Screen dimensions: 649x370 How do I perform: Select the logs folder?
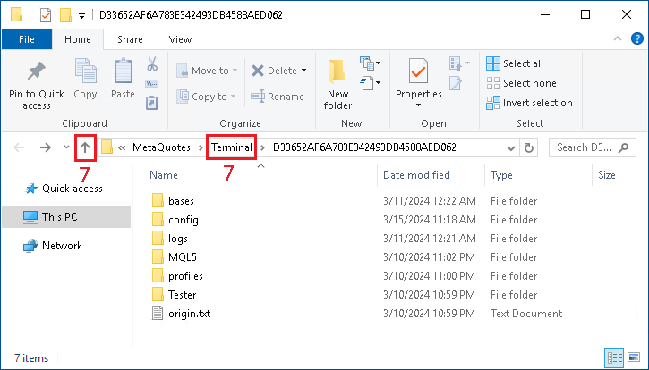[170, 239]
